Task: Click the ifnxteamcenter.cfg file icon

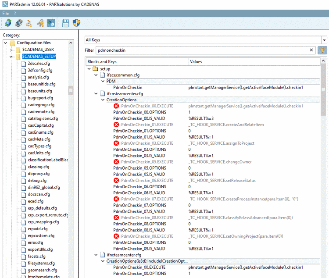Action: pyautogui.click(x=103, y=255)
